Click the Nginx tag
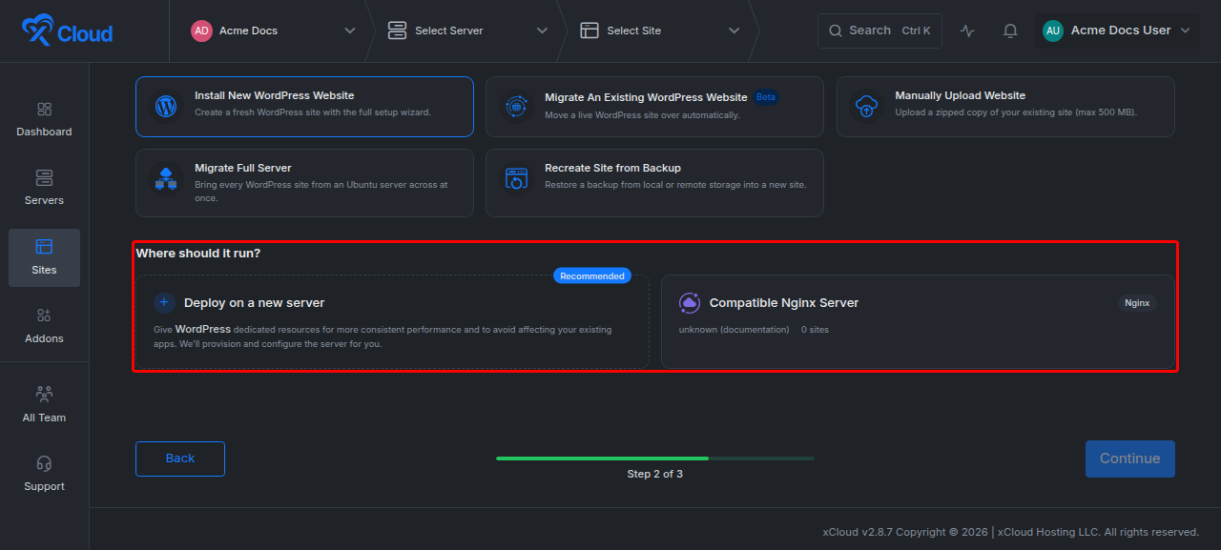The width and height of the screenshot is (1221, 550). pos(1137,303)
